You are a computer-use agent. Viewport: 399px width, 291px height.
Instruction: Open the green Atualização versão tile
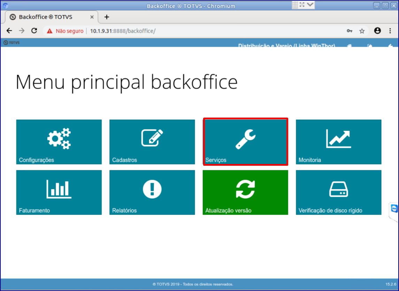(245, 192)
